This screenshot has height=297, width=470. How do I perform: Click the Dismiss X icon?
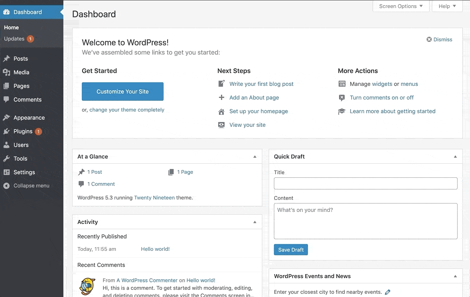click(429, 39)
